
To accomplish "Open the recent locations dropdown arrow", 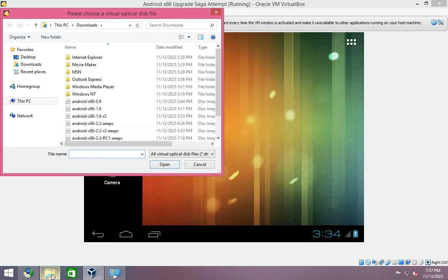I will (x=28, y=25).
